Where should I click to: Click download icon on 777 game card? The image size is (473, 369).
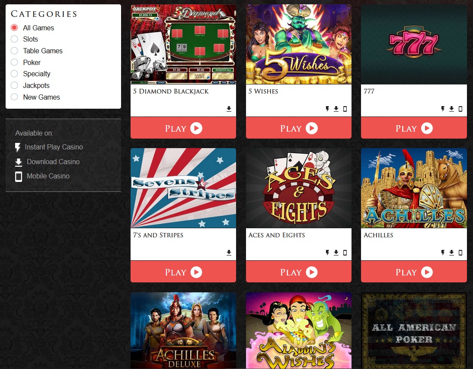[451, 109]
